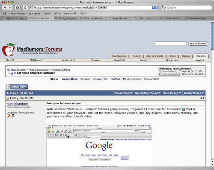Open the Mac Community breadcrumb link
This screenshot has height=170, width=214.
(x=39, y=70)
